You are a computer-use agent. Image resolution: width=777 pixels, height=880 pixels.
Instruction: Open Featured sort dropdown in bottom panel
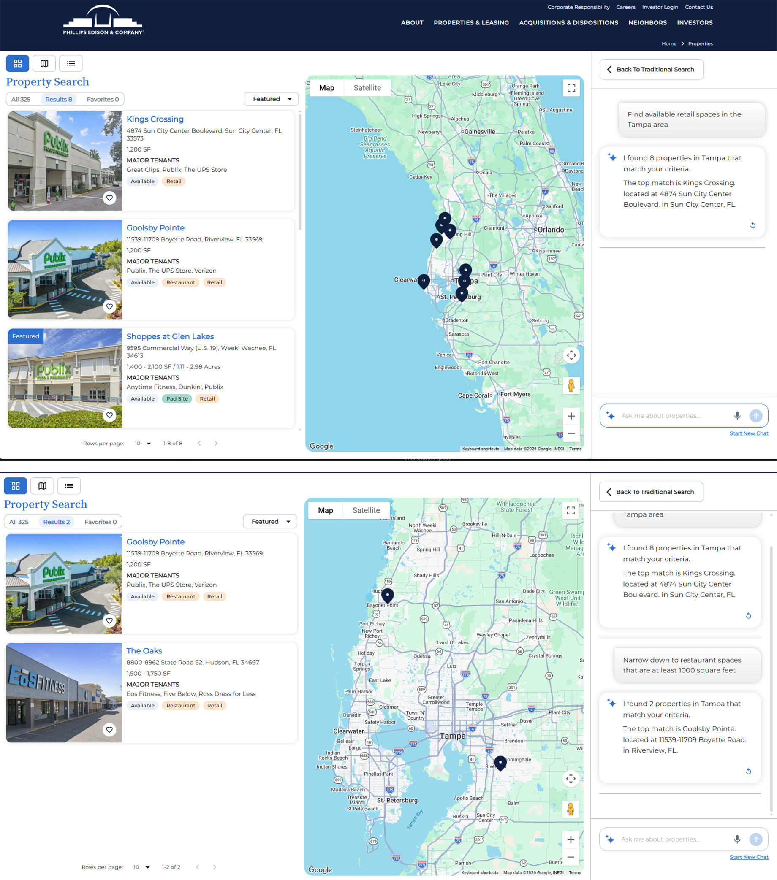pos(270,521)
